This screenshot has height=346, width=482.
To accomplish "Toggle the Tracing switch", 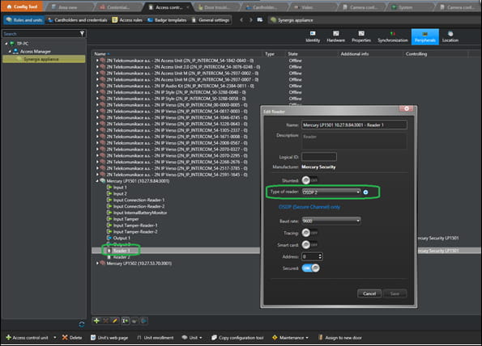I will tap(309, 233).
